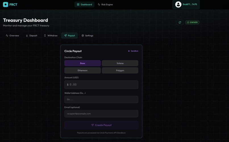The width and height of the screenshot is (229, 142).
Task: Click "Monitor and manage your FRCT treasury"
Action: tap(26, 26)
